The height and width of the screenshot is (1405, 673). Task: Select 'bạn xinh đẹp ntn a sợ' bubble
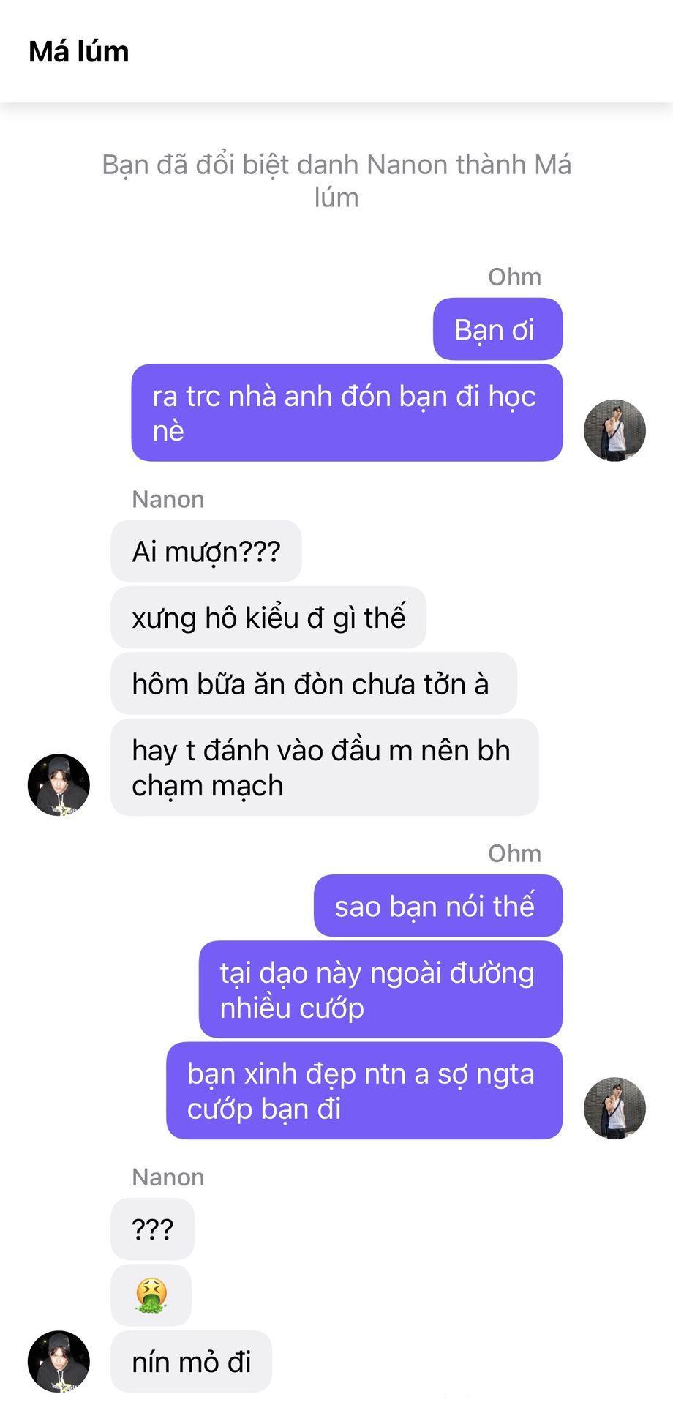(x=364, y=1090)
